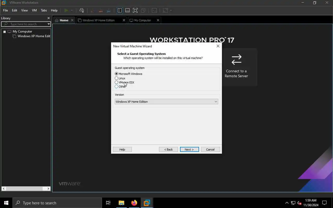Open the stretch display dropdown arrow

(x=171, y=10)
